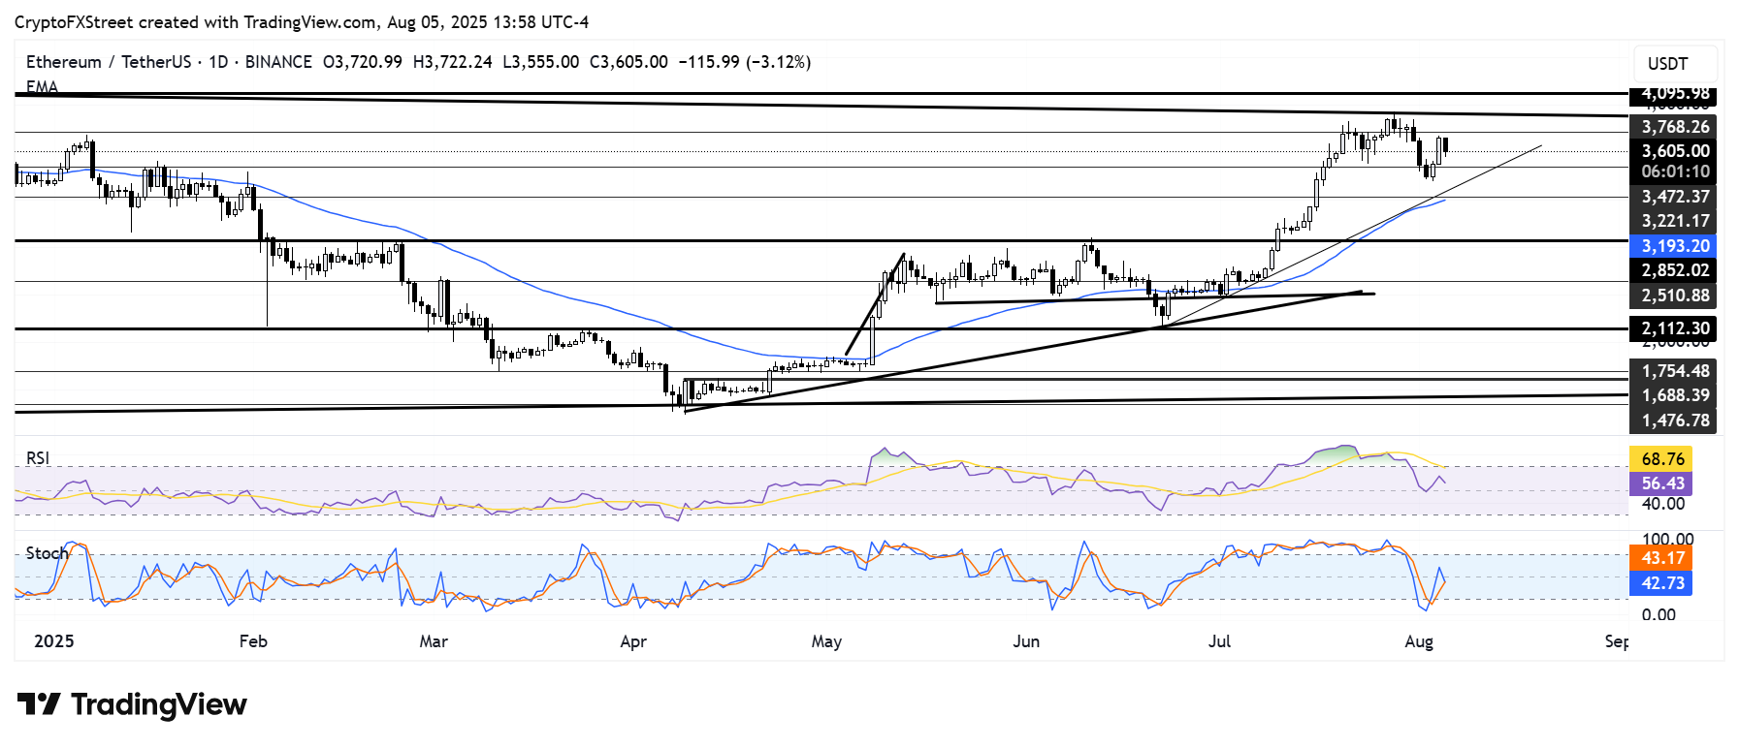Viewport: 1739px width, 748px height.
Task: Click the May marker on time axis
Action: click(x=826, y=641)
